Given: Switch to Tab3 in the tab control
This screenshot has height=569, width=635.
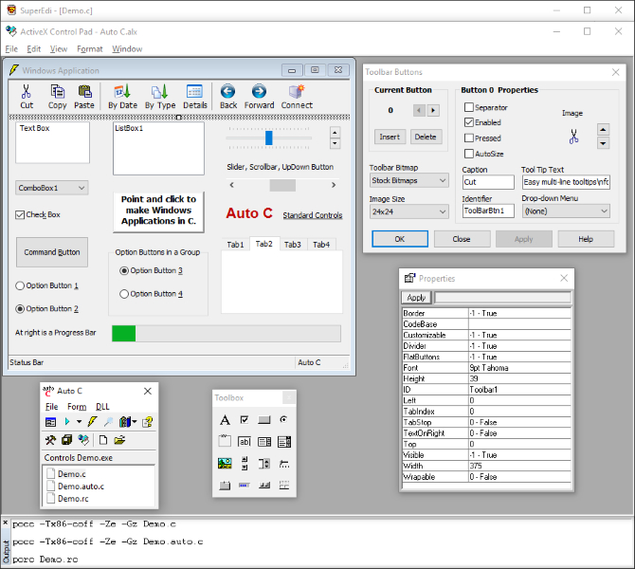Looking at the screenshot, I should click(x=293, y=245).
